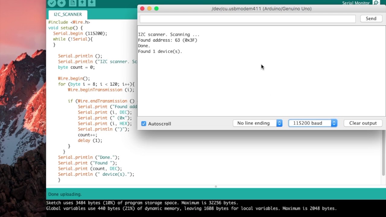Click the 'Serial.begin (115200);' code line
This screenshot has width=386, height=217.
pyautogui.click(x=80, y=33)
